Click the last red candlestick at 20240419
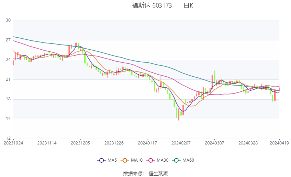 [x=279, y=89]
